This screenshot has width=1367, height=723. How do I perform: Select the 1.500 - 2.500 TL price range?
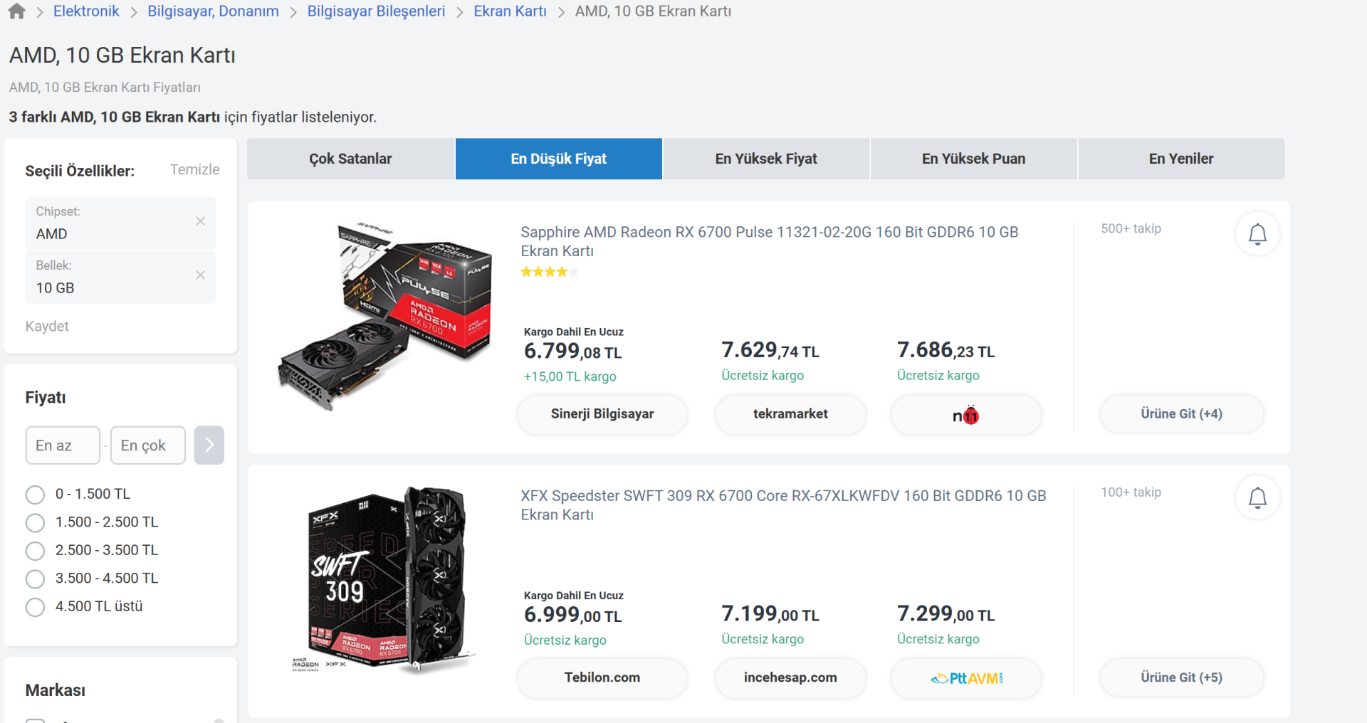click(x=35, y=523)
